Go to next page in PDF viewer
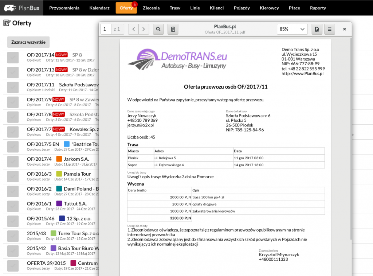373x276 pixels. (x=144, y=29)
